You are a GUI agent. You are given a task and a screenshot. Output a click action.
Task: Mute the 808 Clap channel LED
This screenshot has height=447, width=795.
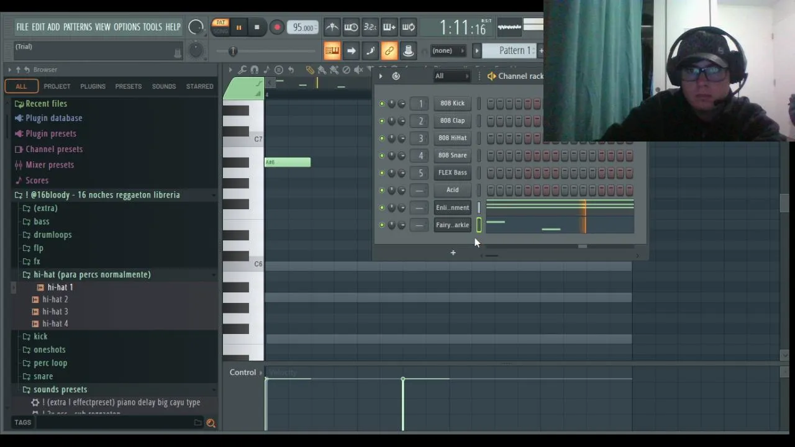[x=381, y=120]
